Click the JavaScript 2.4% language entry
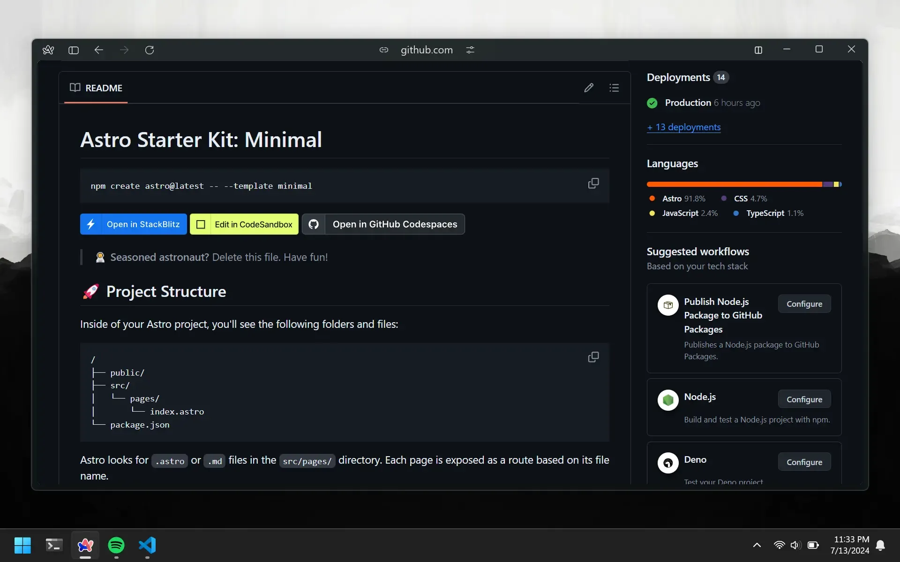 click(683, 213)
